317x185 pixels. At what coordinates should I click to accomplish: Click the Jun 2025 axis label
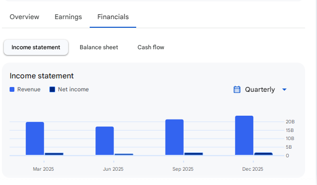point(113,169)
